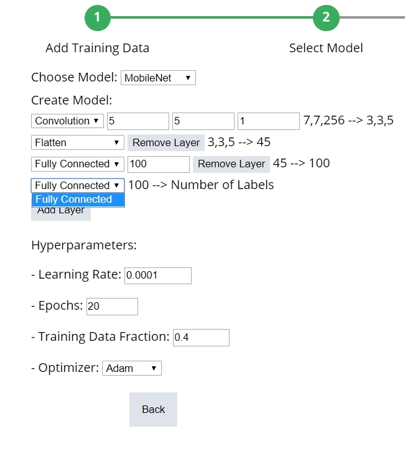Viewport: 405px width, 449px height.
Task: Click the Back button
Action: [x=153, y=409]
